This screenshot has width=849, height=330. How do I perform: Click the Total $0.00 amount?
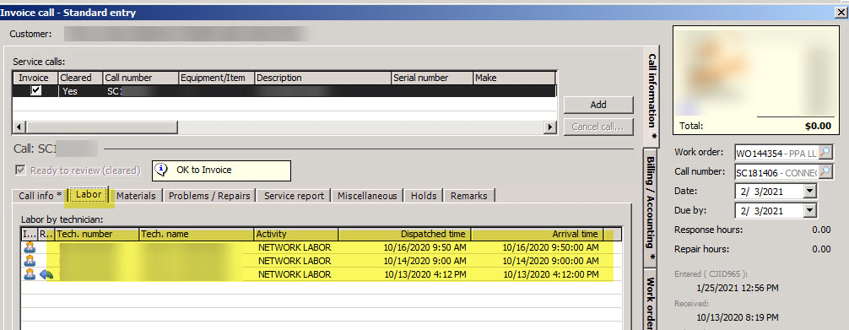[x=818, y=126]
